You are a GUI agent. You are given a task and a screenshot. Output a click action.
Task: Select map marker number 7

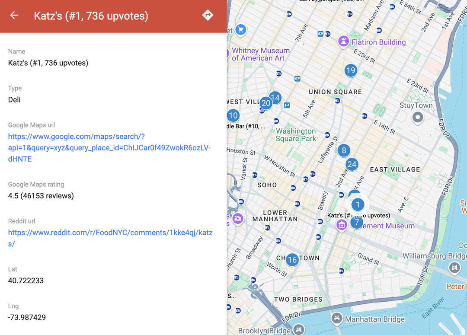click(356, 223)
